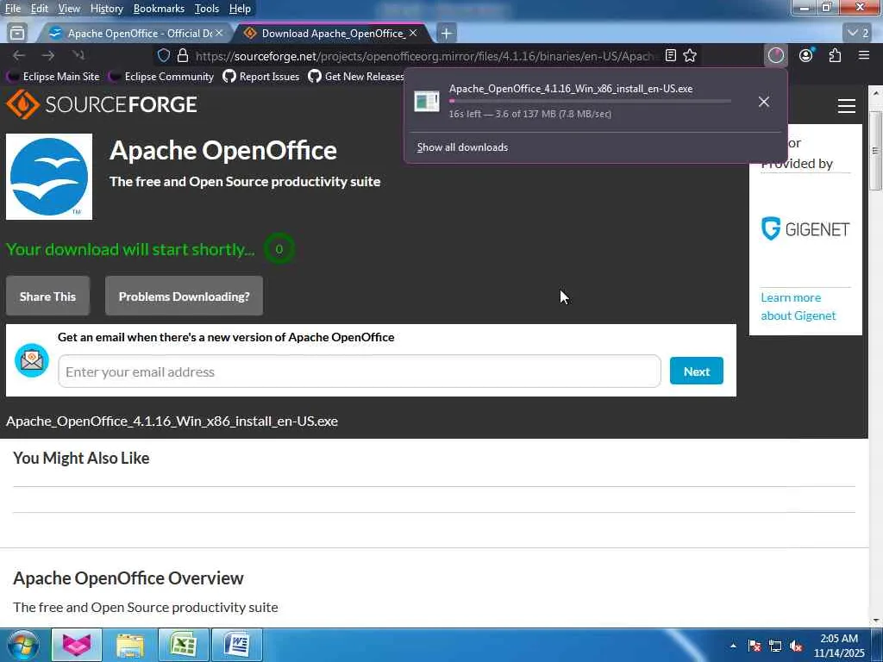Open the Bookmarks menu

(159, 9)
